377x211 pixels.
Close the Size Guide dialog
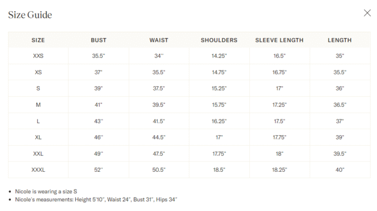[x=367, y=13]
